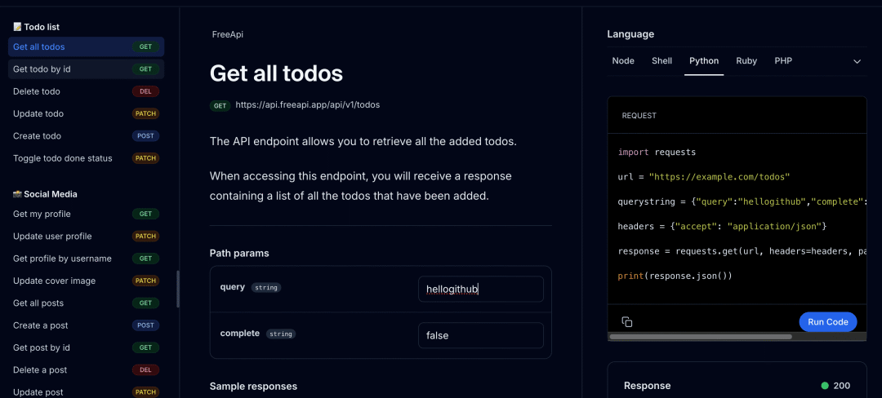Click the green 200 status indicator

point(825,386)
